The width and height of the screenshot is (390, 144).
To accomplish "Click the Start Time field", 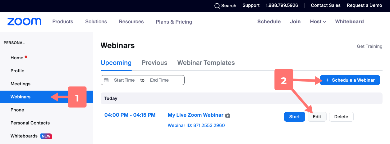I will [124, 80].
